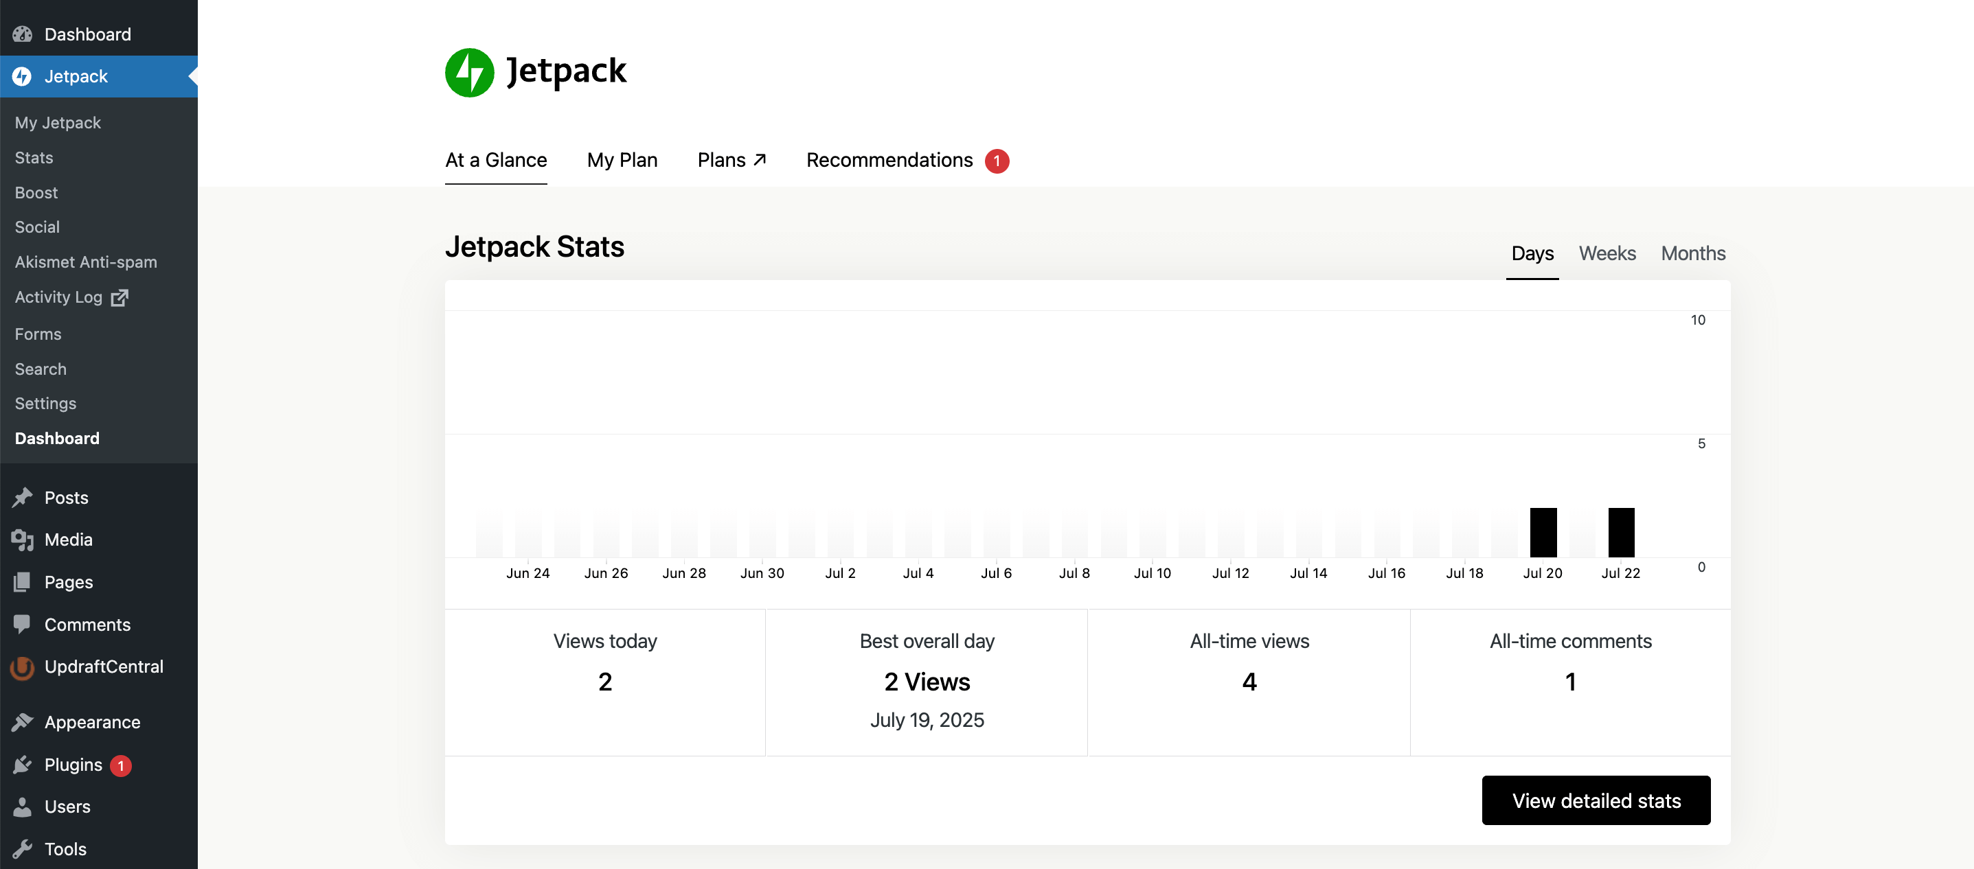Click the Plugins plug icon in sidebar
The image size is (1974, 869).
pyautogui.click(x=22, y=764)
